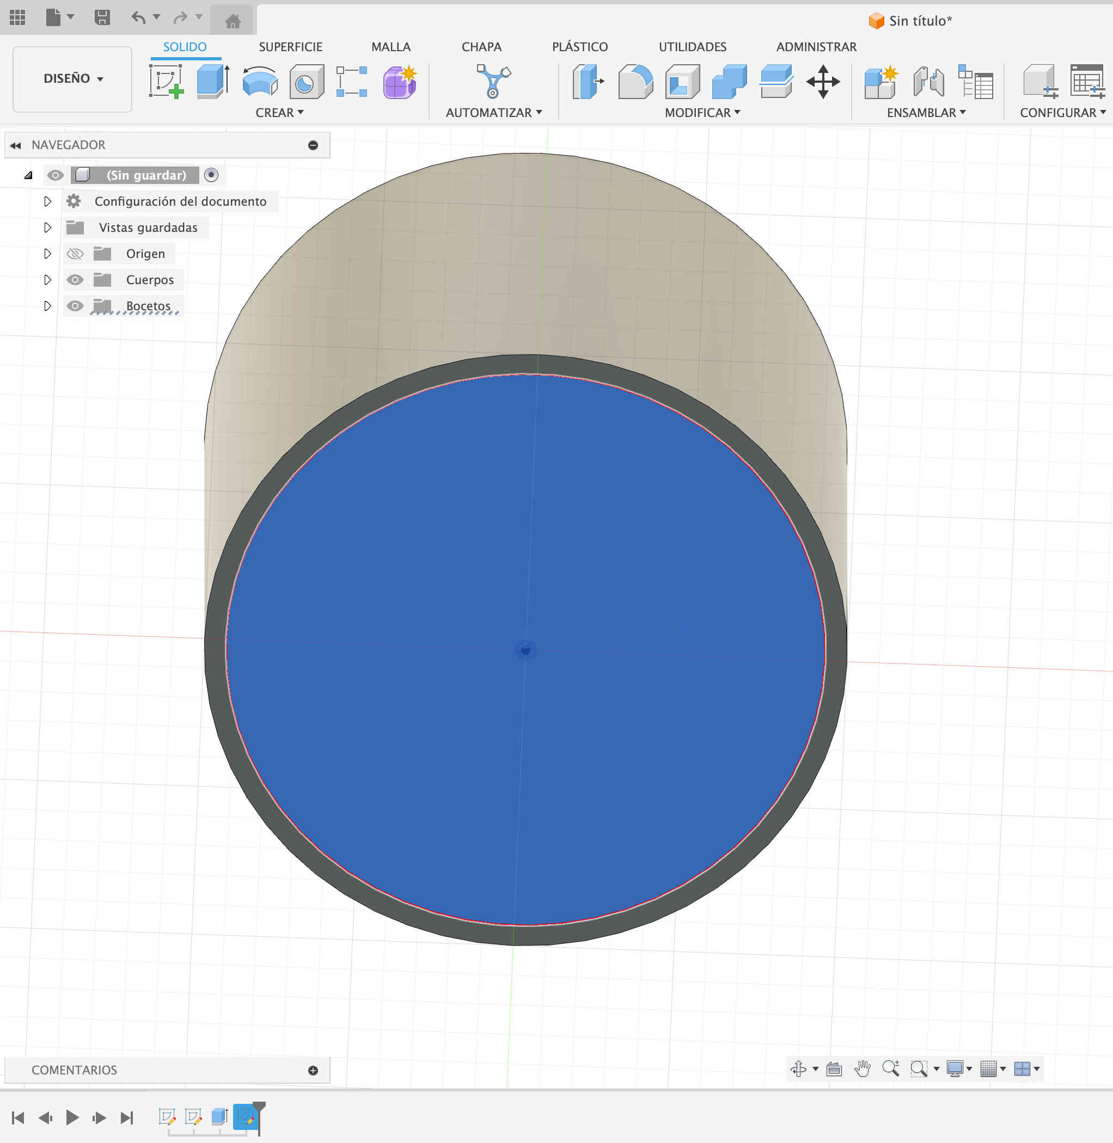
Task: Expand the COMENTARIOS panel
Action: [313, 1070]
